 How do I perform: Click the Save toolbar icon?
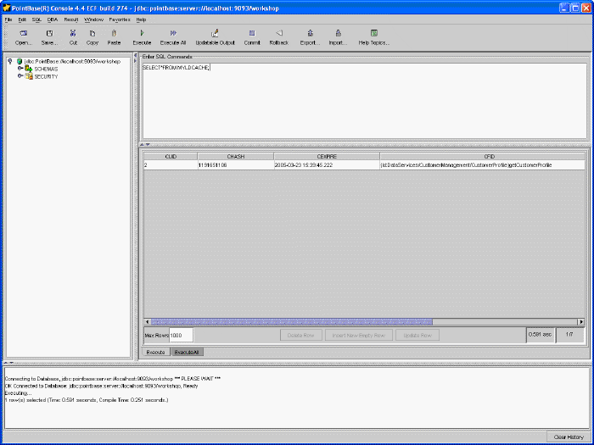(x=49, y=33)
